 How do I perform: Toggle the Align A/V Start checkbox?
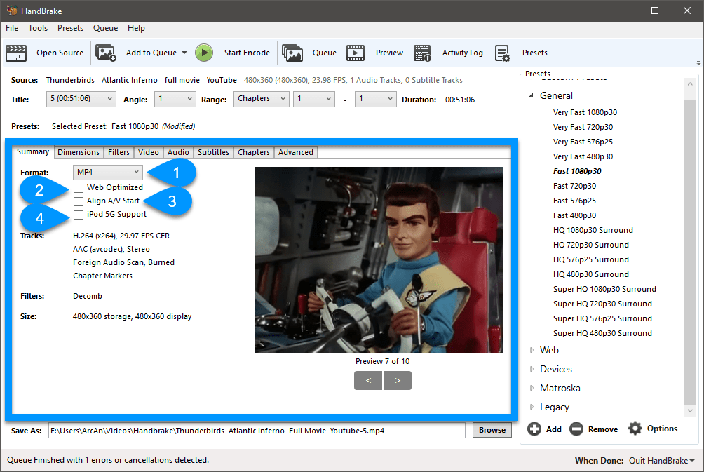(79, 201)
